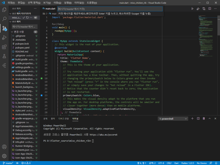Refresh the miso_c repository
The width and height of the screenshot is (220, 165).
[27, 18]
